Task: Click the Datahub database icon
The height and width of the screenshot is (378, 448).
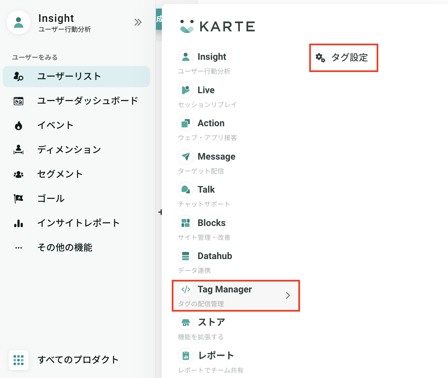Action: pyautogui.click(x=186, y=256)
